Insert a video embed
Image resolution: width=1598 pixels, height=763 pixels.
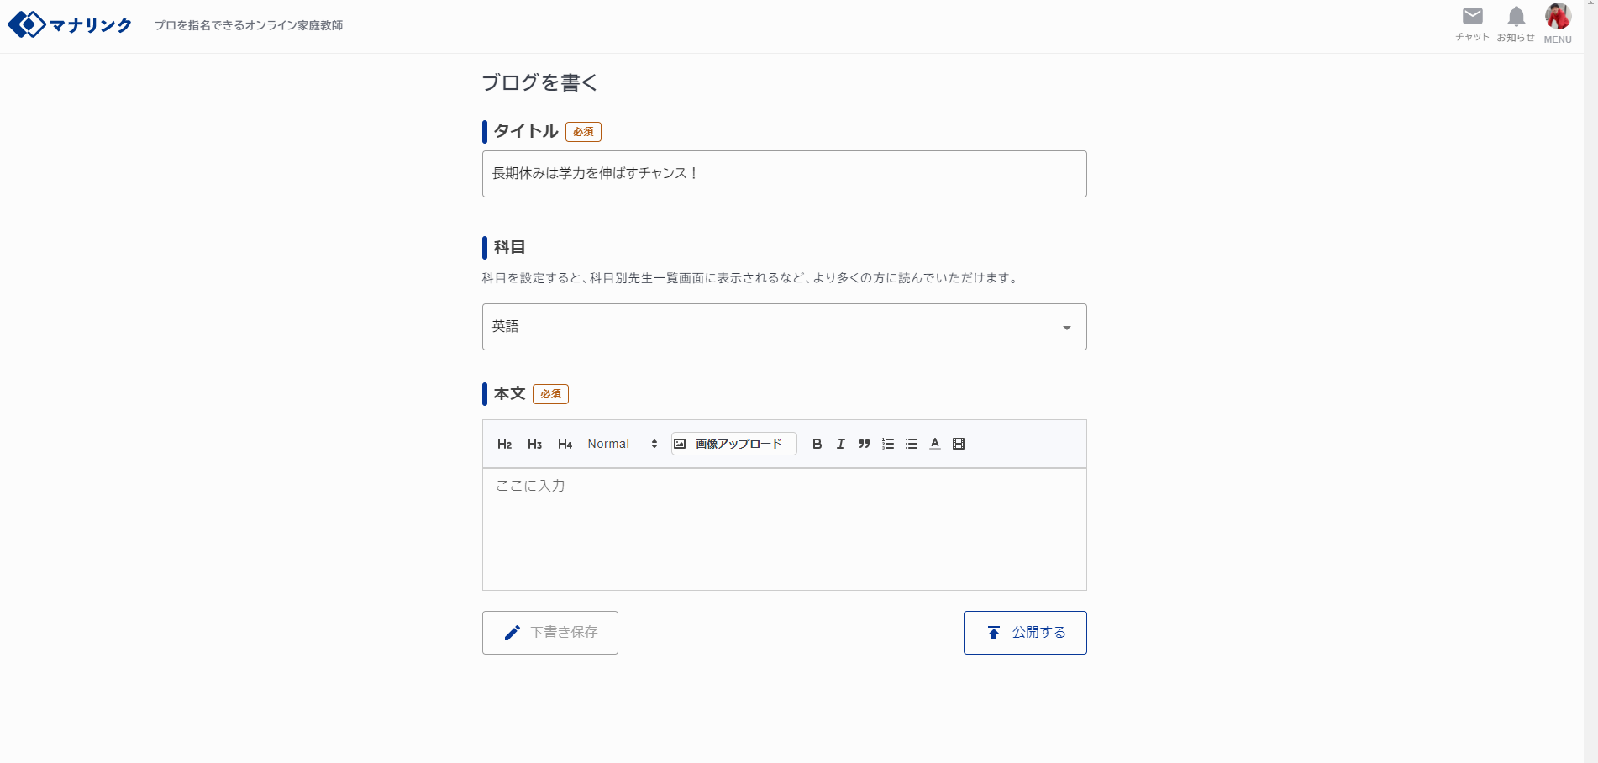coord(958,444)
